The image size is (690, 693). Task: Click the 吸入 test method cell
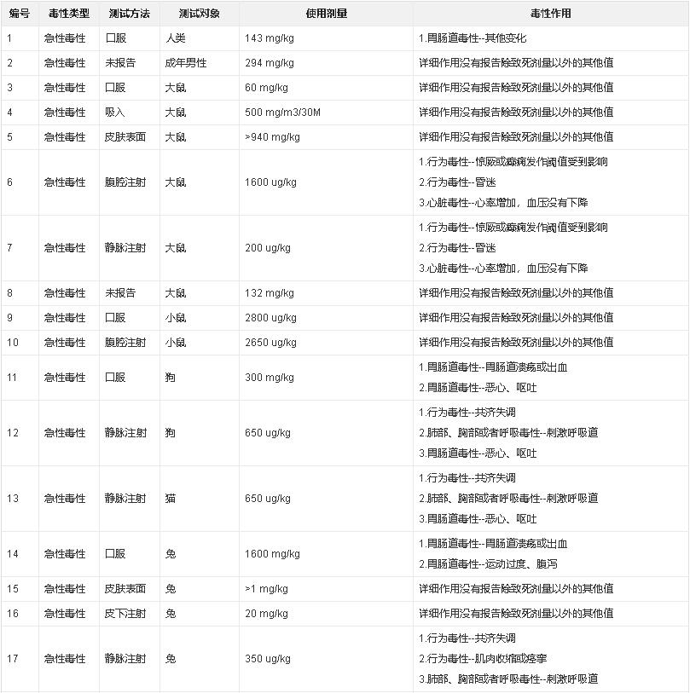pos(115,113)
